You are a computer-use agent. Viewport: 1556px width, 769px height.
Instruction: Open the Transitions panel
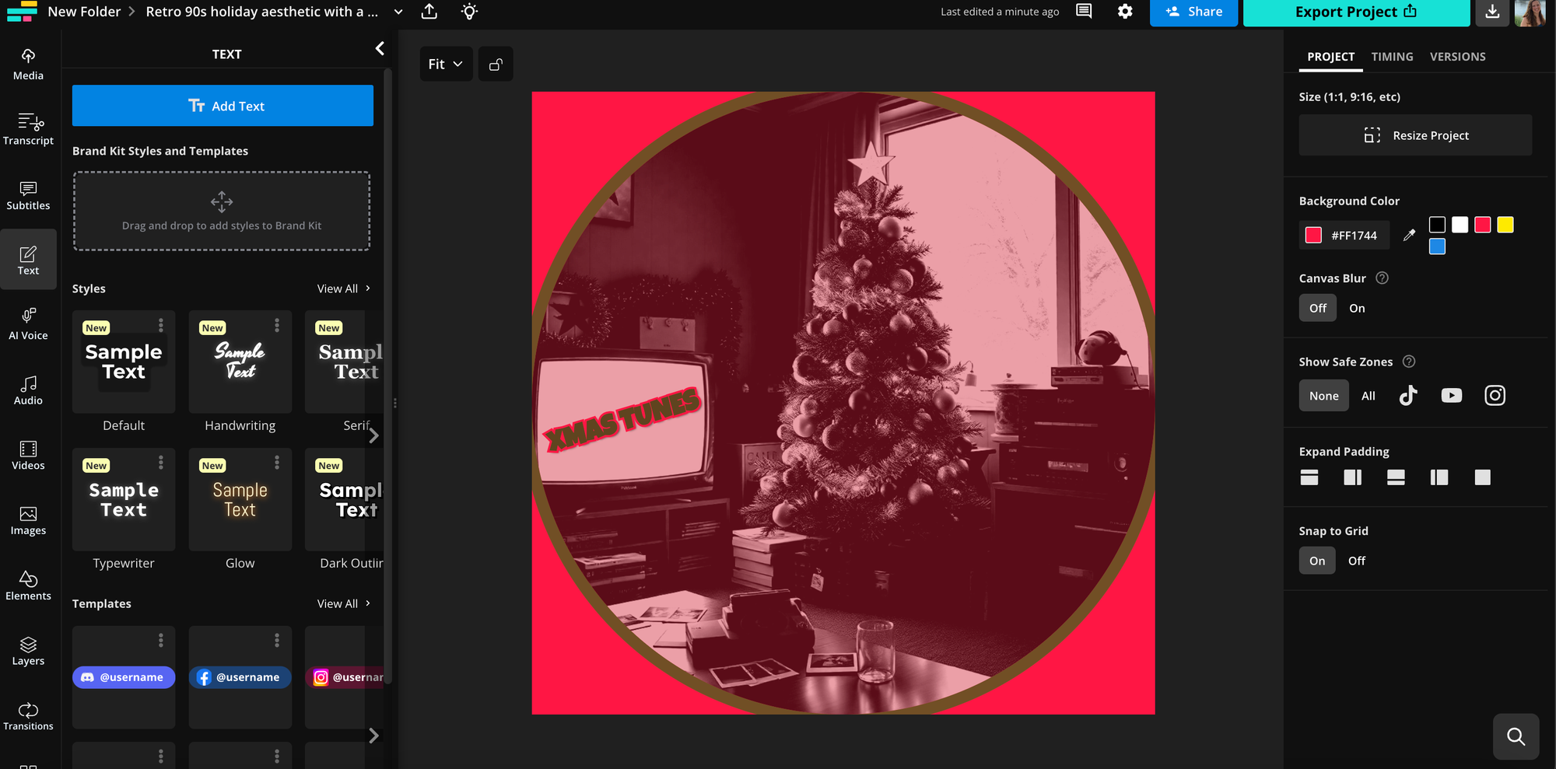click(28, 715)
